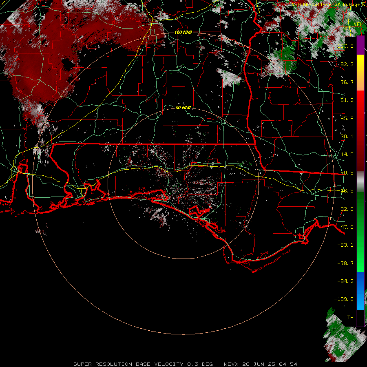Click the 61.2 legend value

[347, 100]
